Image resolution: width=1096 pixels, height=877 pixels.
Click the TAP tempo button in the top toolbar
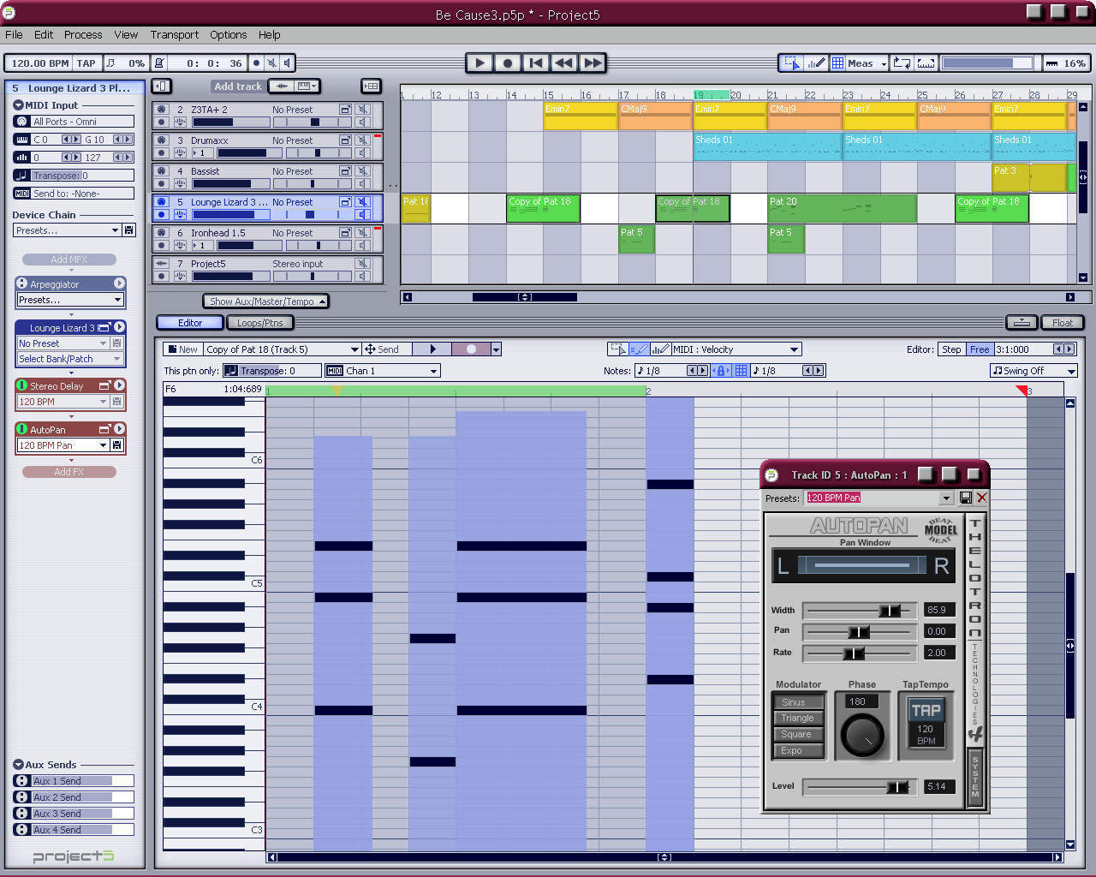click(86, 63)
